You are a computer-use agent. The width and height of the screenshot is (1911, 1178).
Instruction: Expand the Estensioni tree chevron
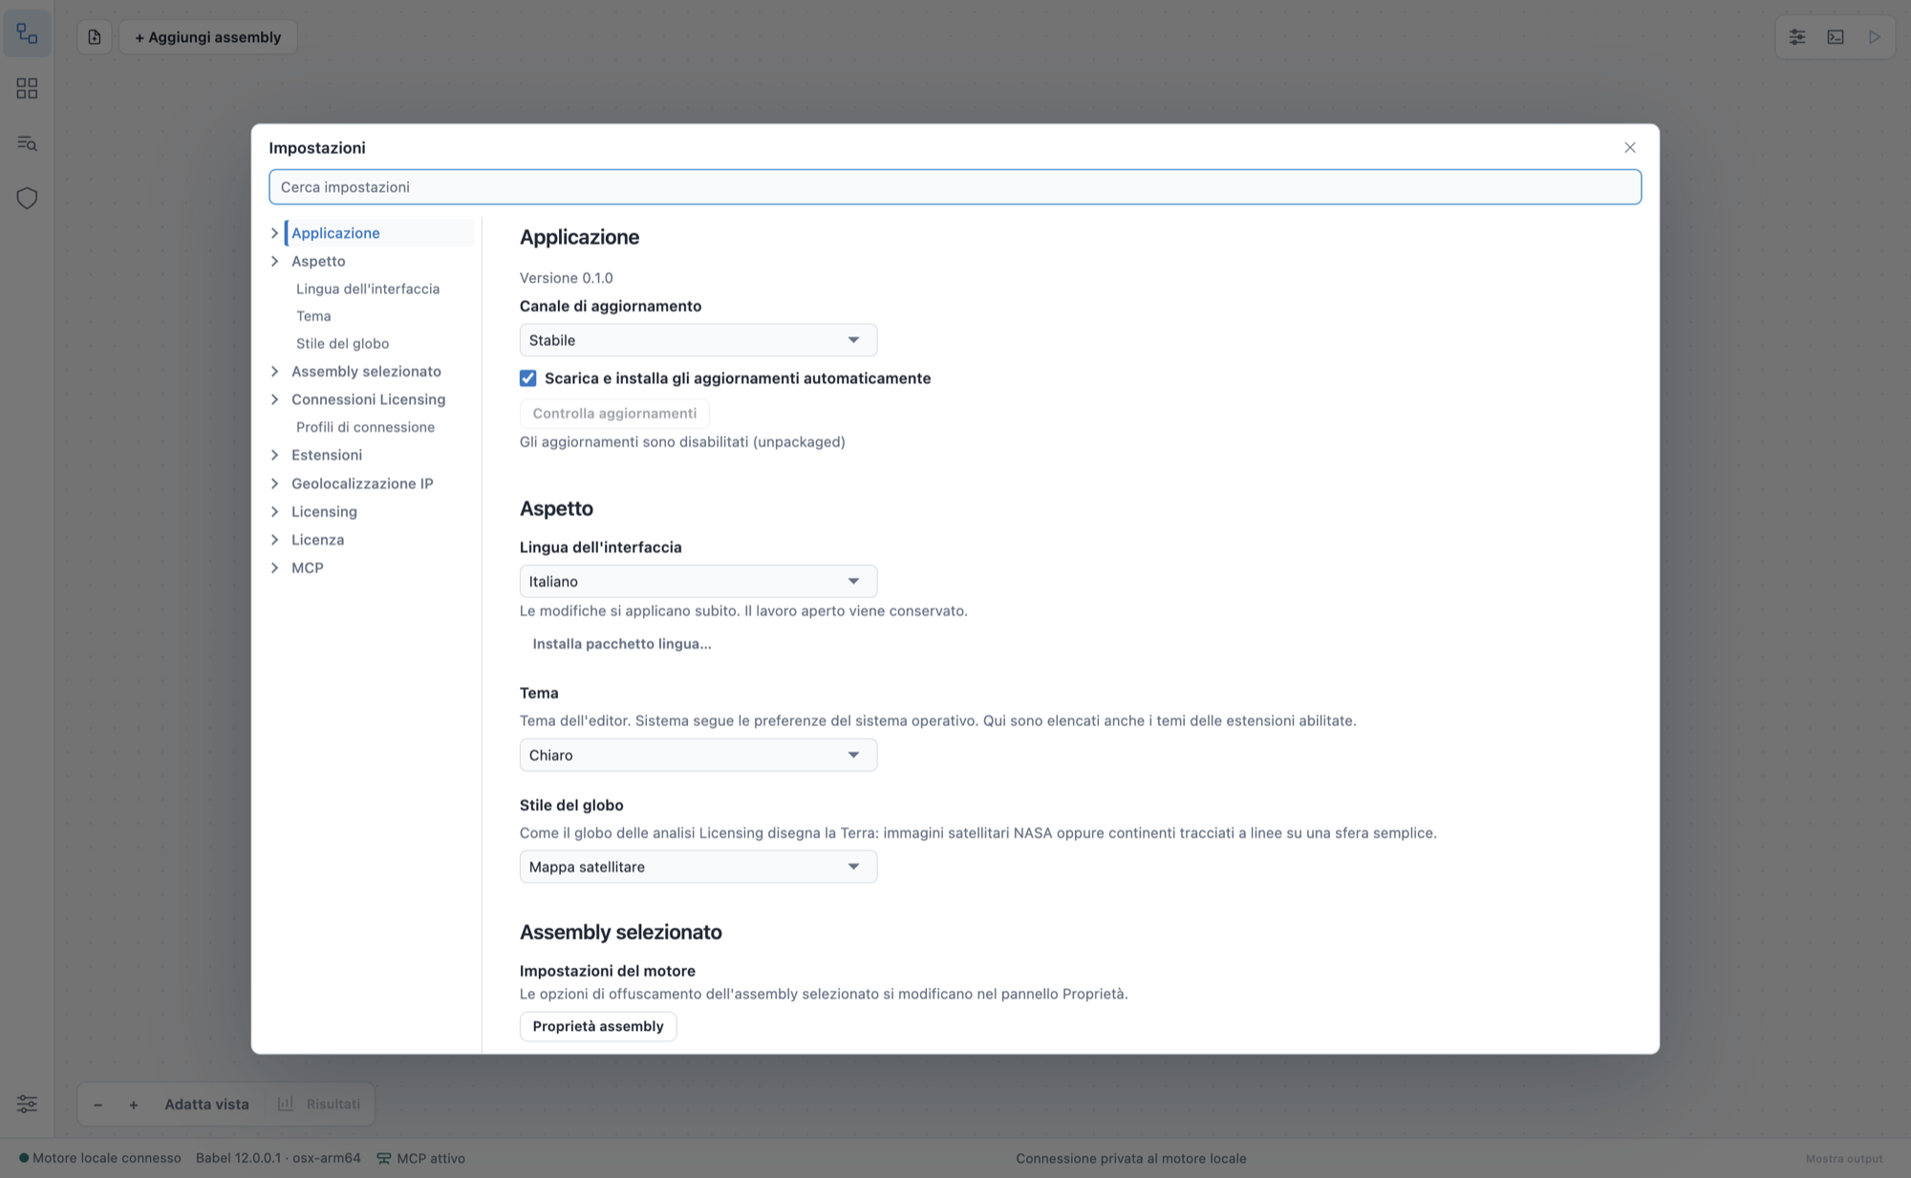(x=275, y=455)
